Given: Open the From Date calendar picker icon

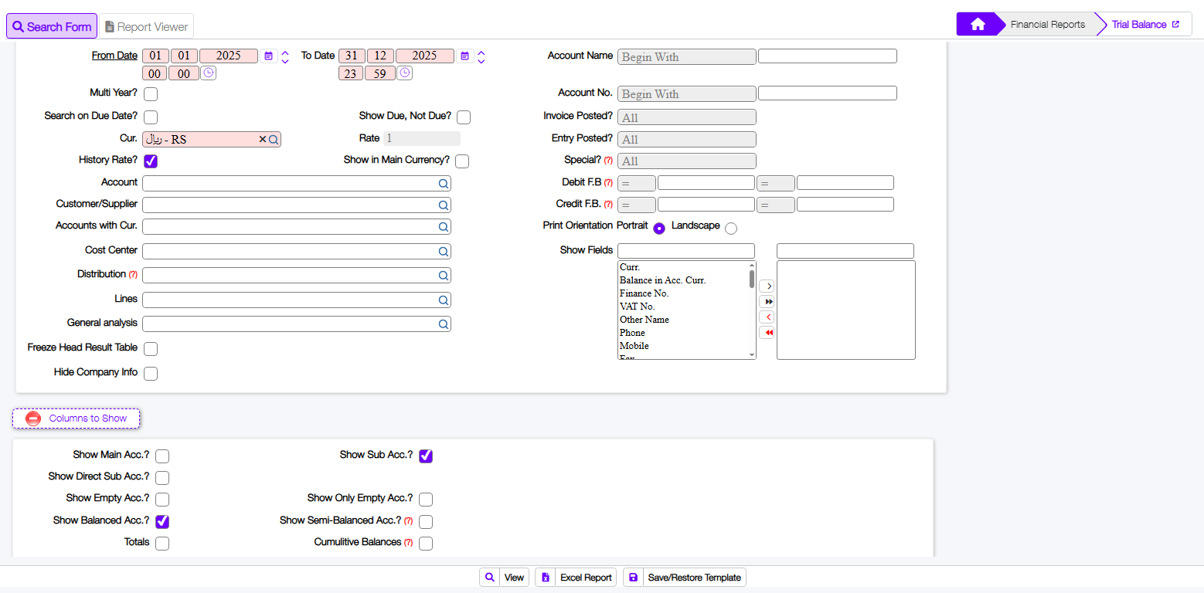Looking at the screenshot, I should [268, 56].
